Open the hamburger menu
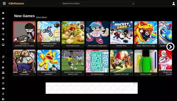Image resolution: width=177 pixels, height=101 pixels. click(x=4, y=4)
